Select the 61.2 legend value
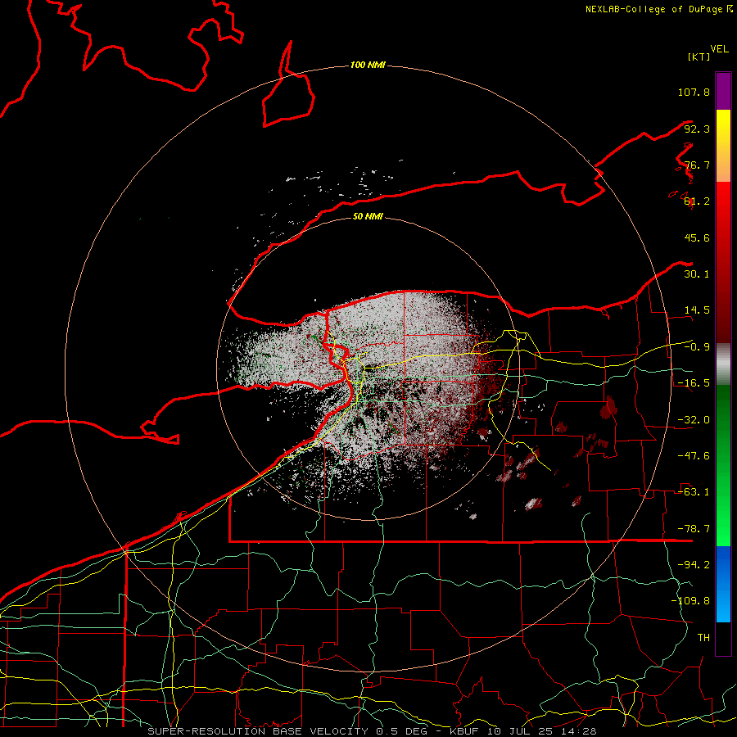This screenshot has width=737, height=737. [697, 201]
